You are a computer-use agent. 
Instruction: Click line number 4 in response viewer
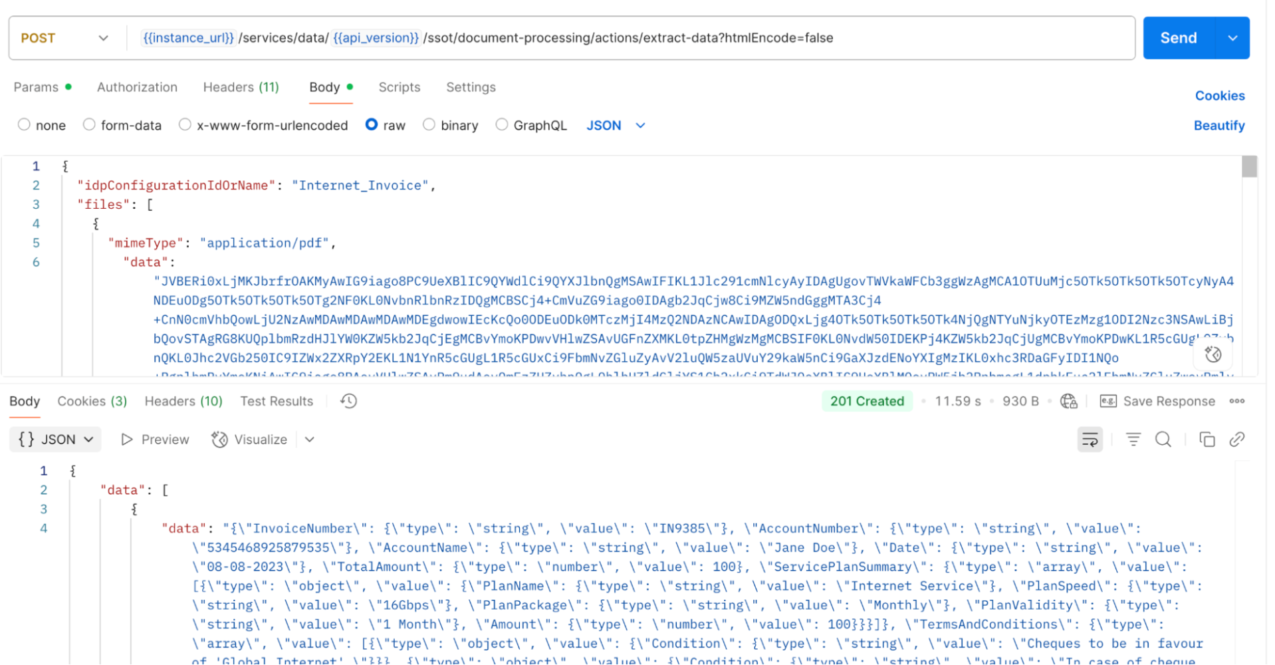click(43, 529)
